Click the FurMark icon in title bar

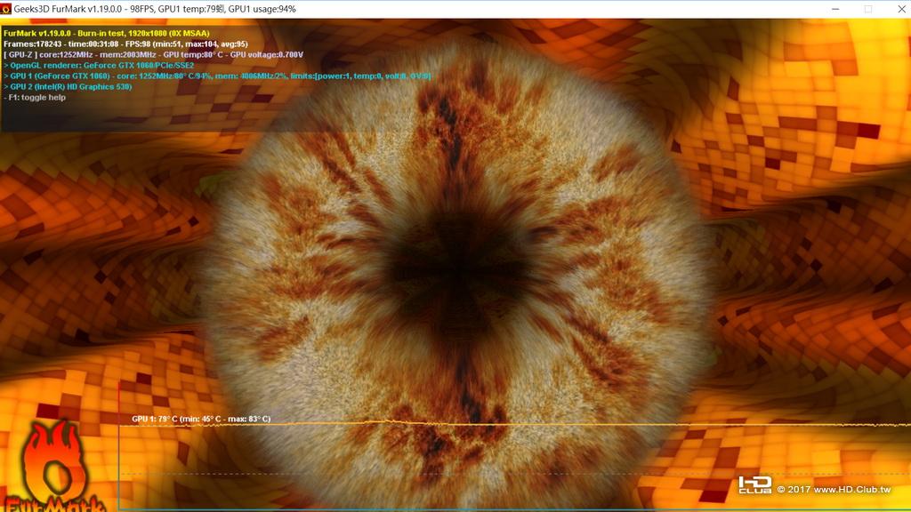[6, 9]
